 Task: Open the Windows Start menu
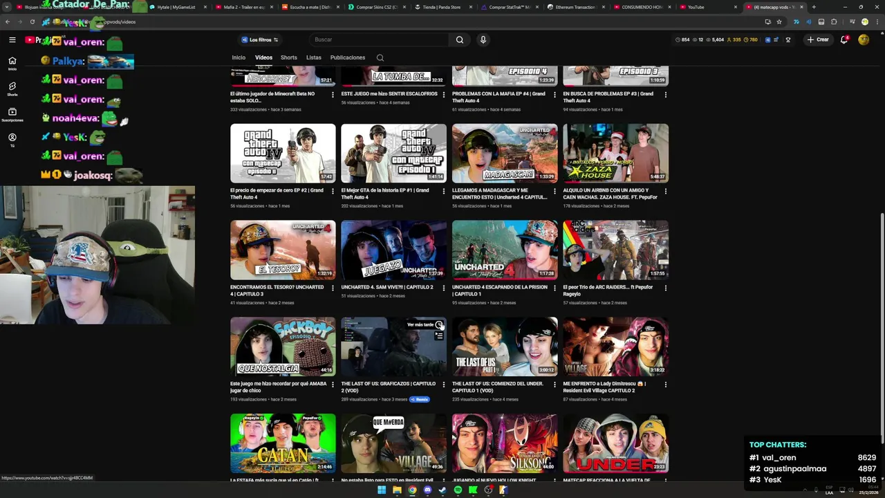[x=381, y=490]
